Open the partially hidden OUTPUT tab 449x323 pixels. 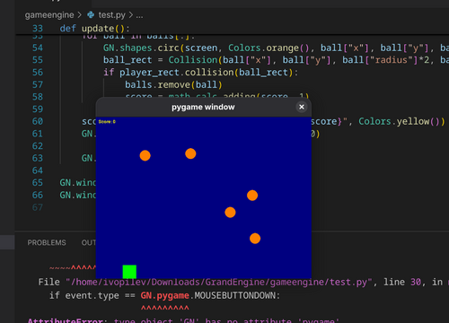coord(89,242)
